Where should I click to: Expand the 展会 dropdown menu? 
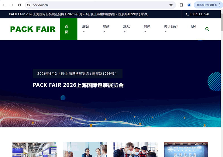click(85, 28)
